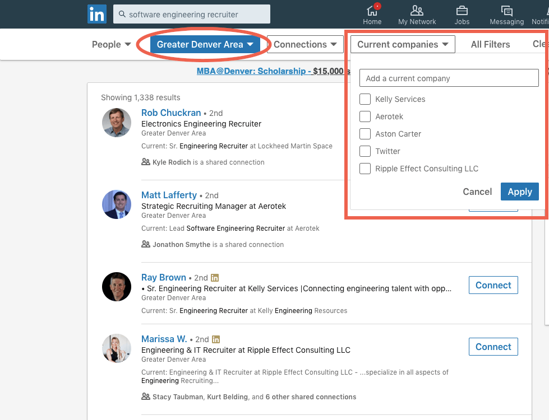Viewport: 549px width, 420px height.
Task: Click shared connections icon under Marissa W.
Action: point(146,396)
